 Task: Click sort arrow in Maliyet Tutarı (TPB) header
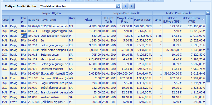(203, 20)
